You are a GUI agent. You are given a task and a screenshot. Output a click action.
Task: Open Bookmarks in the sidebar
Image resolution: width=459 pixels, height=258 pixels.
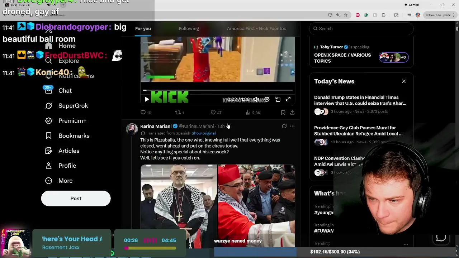click(67, 136)
